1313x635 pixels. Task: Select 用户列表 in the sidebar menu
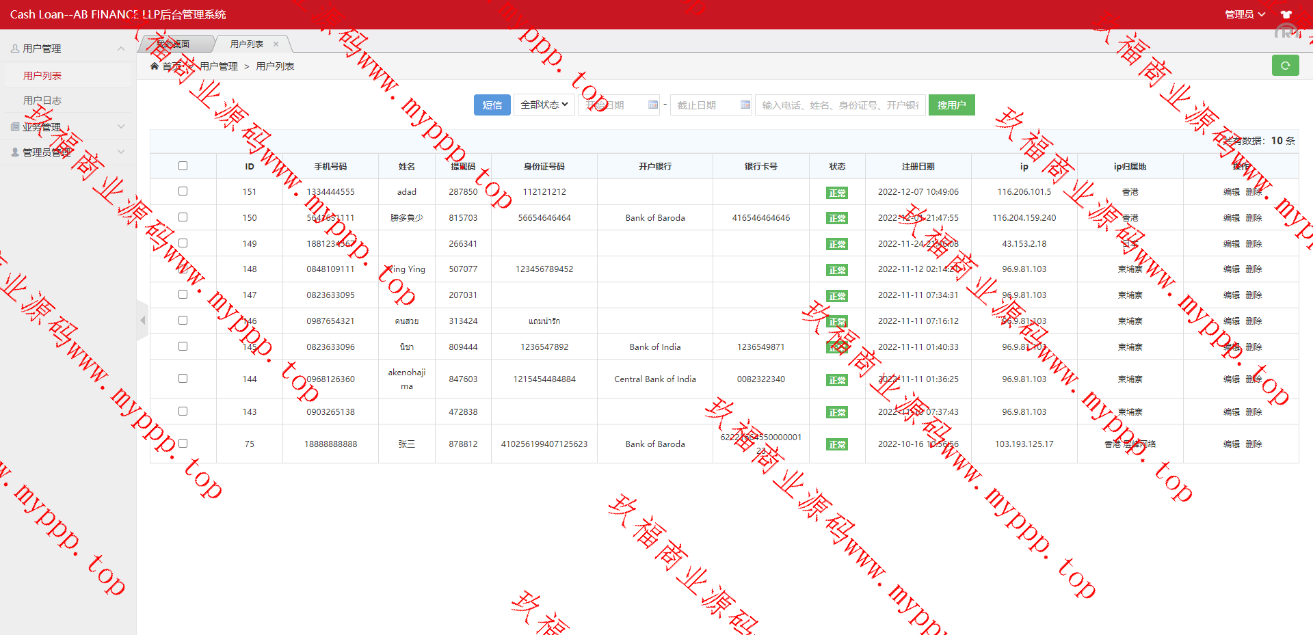42,76
